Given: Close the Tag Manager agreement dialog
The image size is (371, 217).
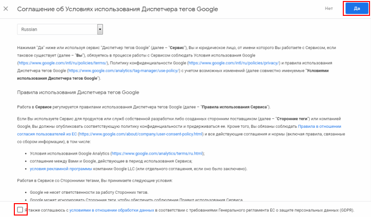Looking at the screenshot, I should (6, 9).
